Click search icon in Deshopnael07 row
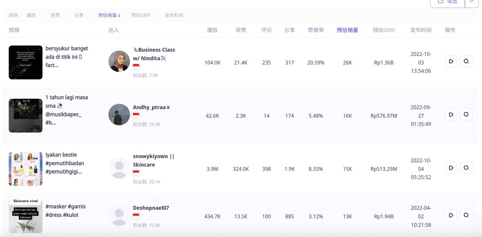This screenshot has height=237, width=482. pos(466,215)
